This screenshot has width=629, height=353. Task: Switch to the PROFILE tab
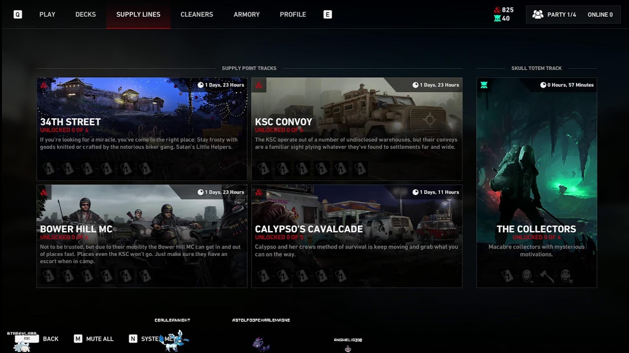(x=293, y=15)
